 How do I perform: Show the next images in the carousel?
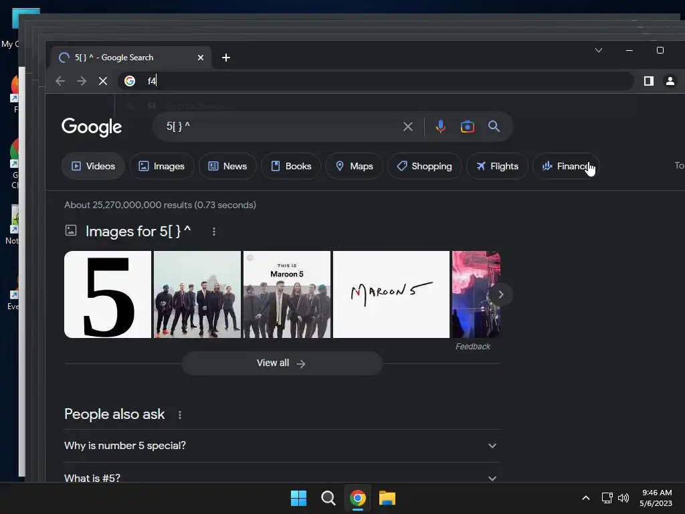point(500,294)
